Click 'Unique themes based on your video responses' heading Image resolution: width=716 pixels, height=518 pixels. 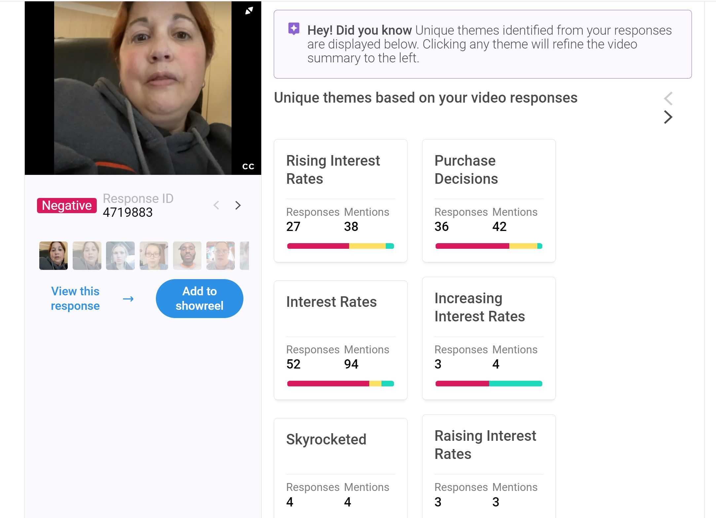(426, 98)
